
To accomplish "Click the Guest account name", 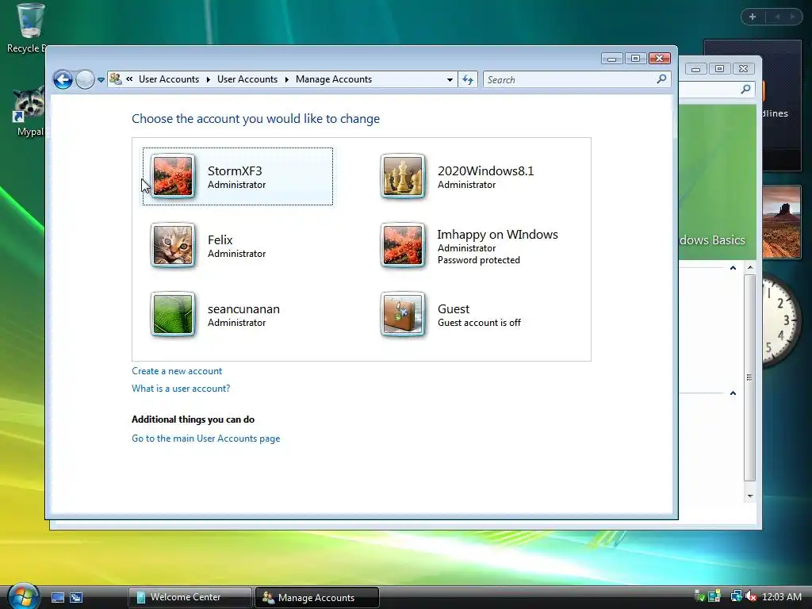I will point(454,308).
